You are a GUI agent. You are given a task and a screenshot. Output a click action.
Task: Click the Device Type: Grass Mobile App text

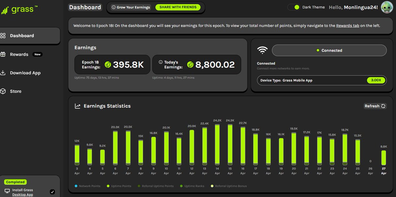[x=286, y=80]
